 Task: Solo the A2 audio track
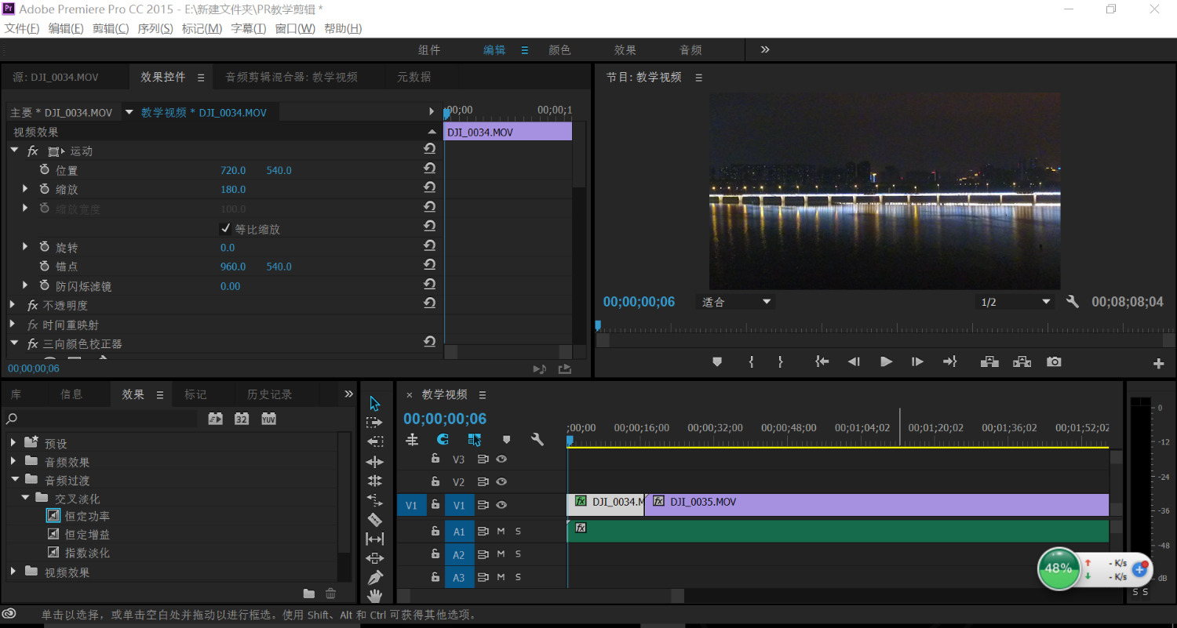point(518,554)
